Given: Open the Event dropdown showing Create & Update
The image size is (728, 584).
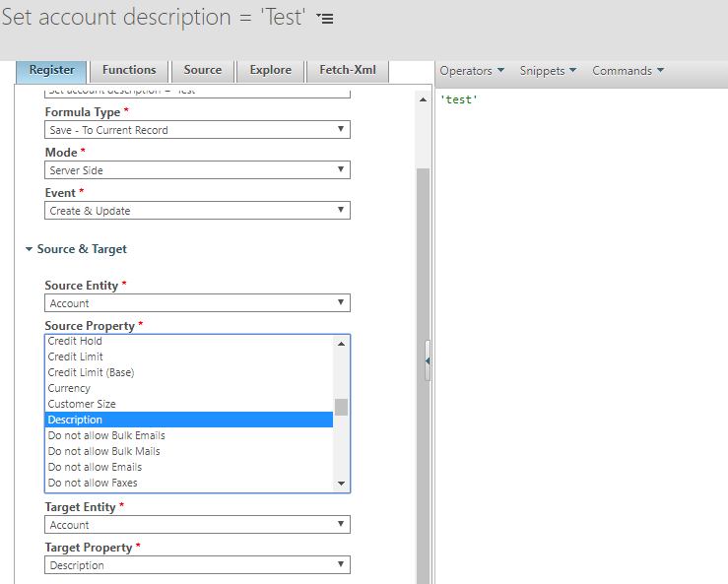Looking at the screenshot, I should point(197,211).
